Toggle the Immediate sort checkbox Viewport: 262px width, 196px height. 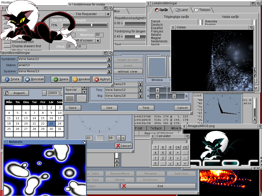tap(7, 42)
